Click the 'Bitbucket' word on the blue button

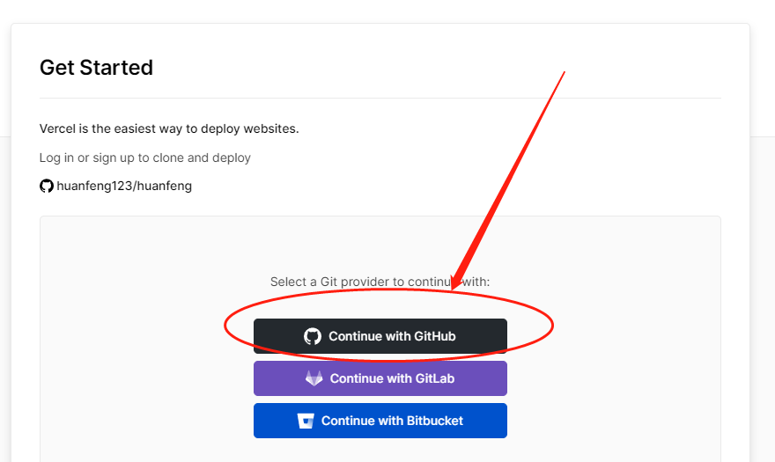point(435,421)
